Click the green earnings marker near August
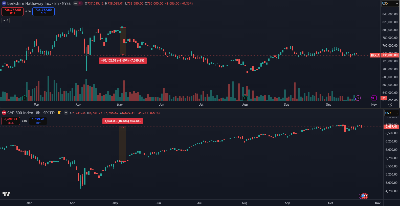 tap(245, 98)
